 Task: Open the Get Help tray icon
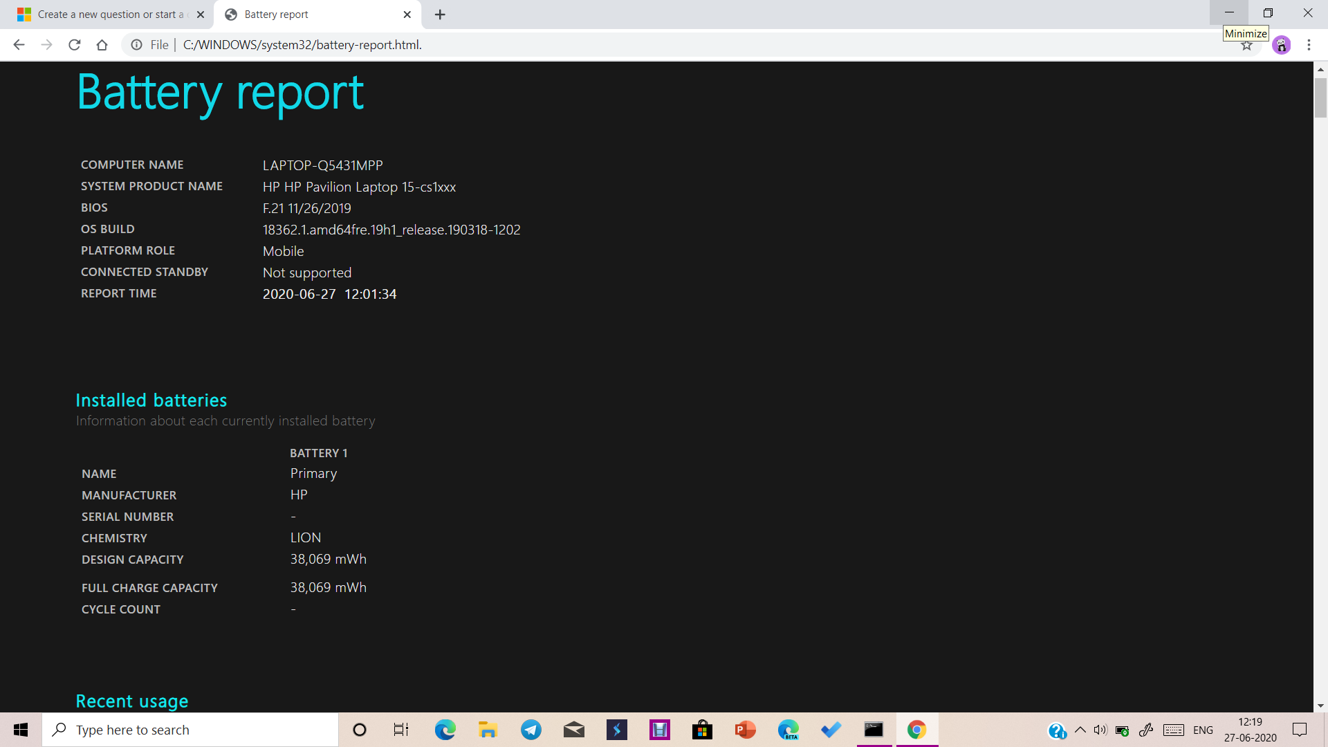click(1057, 730)
